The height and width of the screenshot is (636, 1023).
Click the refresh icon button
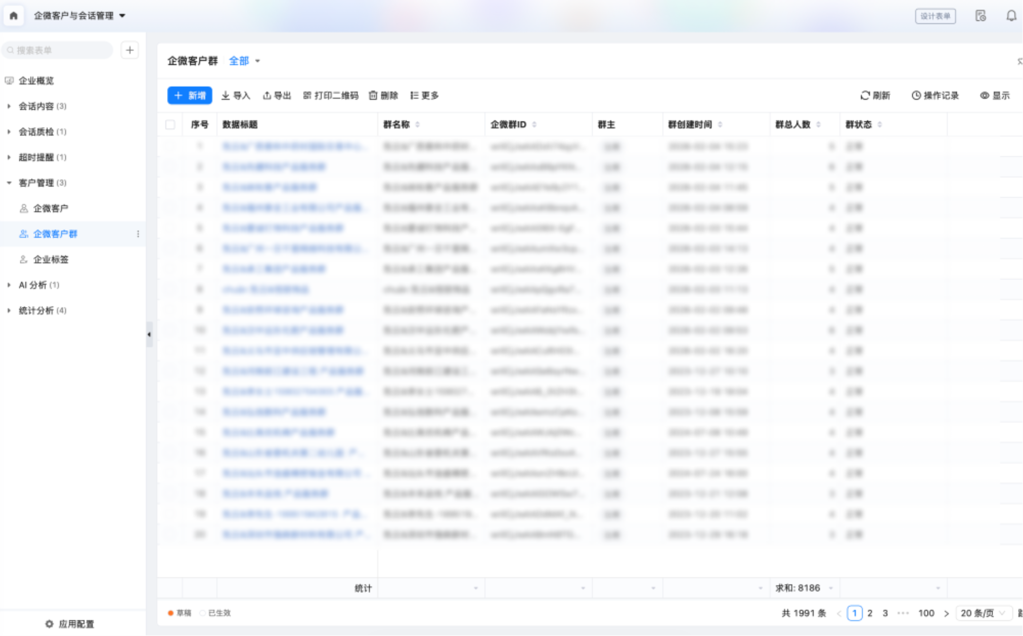pyautogui.click(x=865, y=95)
